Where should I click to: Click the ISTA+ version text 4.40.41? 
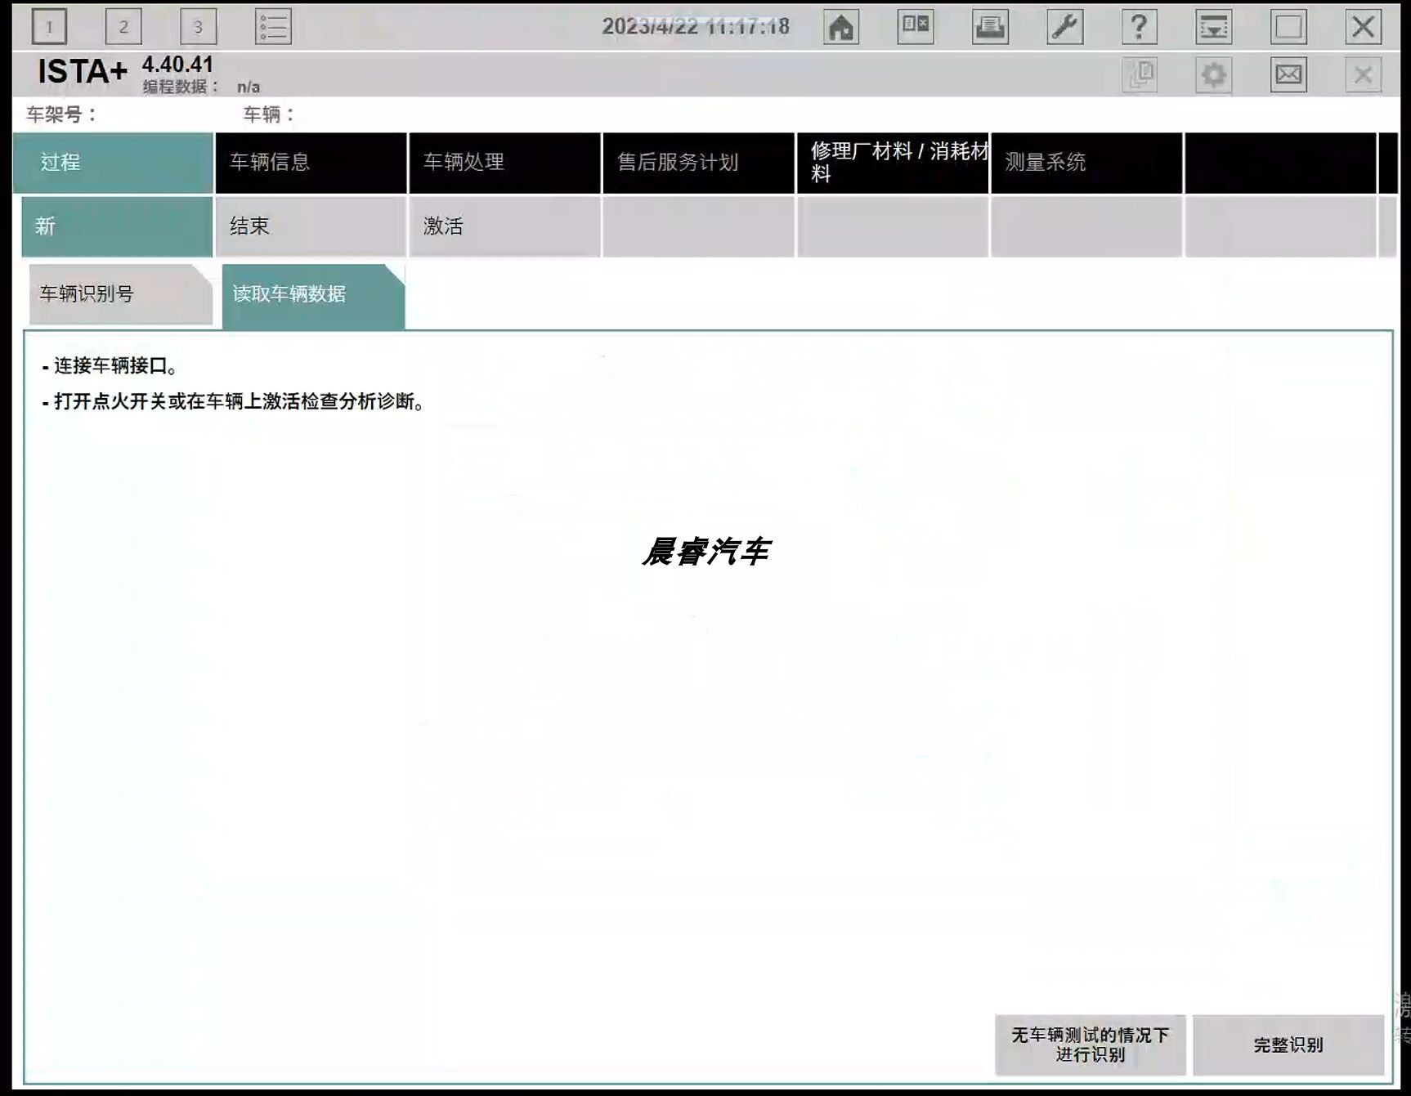tap(177, 65)
